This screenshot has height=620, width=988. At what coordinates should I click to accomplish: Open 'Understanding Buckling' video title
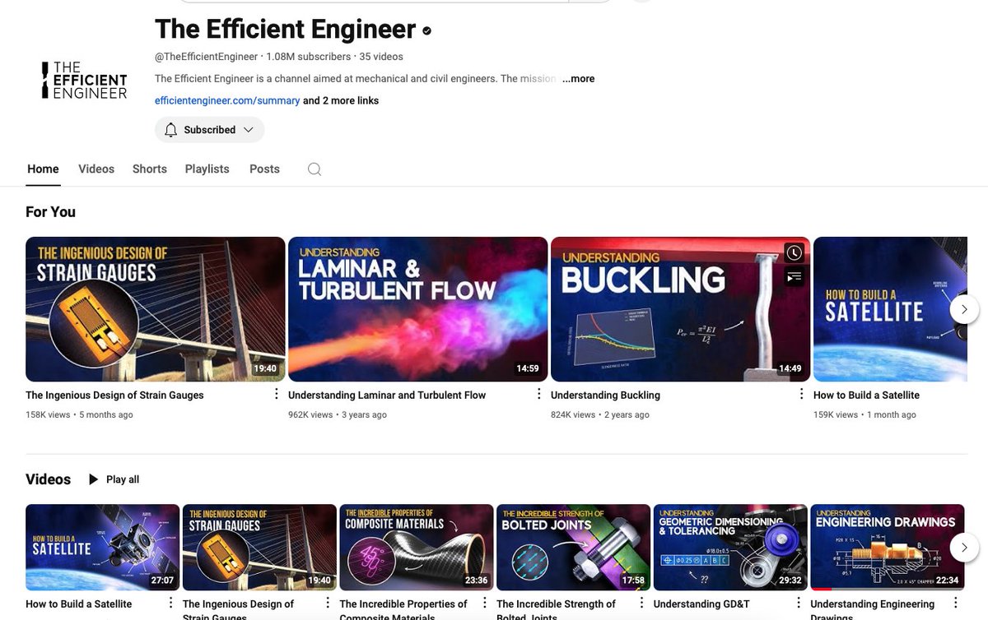coord(605,395)
